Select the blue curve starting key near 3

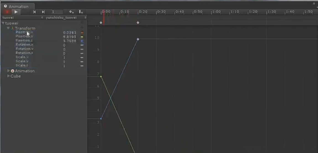coord(101,119)
